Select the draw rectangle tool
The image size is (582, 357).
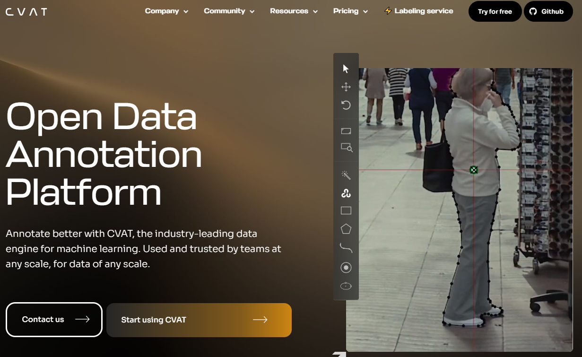click(x=346, y=211)
